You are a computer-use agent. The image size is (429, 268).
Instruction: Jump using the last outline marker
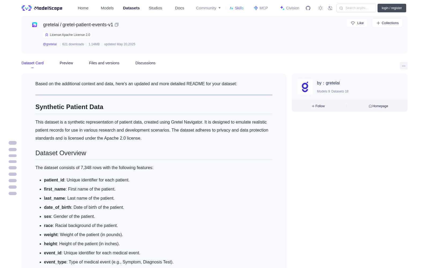coord(13,193)
